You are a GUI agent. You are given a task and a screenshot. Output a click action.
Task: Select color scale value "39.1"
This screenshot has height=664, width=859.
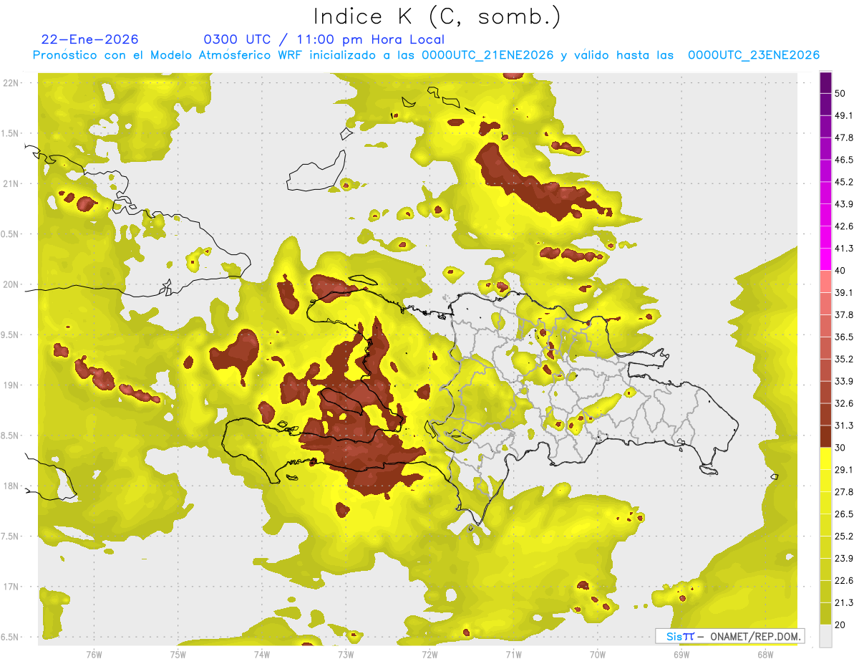pyautogui.click(x=844, y=292)
